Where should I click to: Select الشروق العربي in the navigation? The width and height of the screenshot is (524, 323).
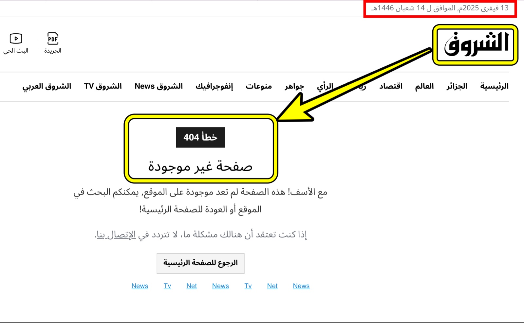coord(47,86)
